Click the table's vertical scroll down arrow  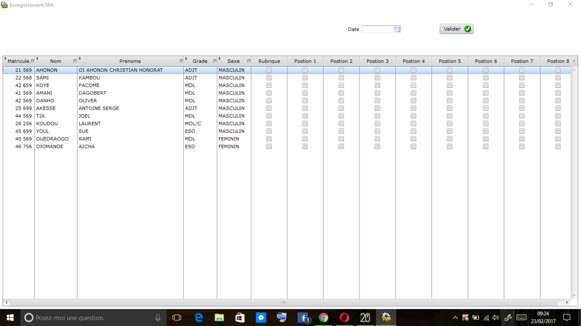point(574,295)
